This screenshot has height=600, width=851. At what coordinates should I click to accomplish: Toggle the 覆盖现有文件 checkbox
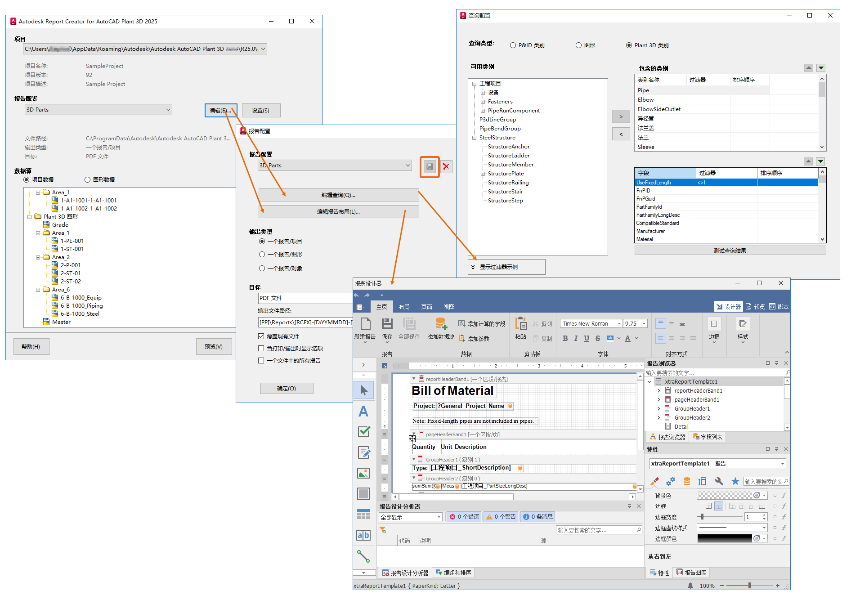coord(261,336)
